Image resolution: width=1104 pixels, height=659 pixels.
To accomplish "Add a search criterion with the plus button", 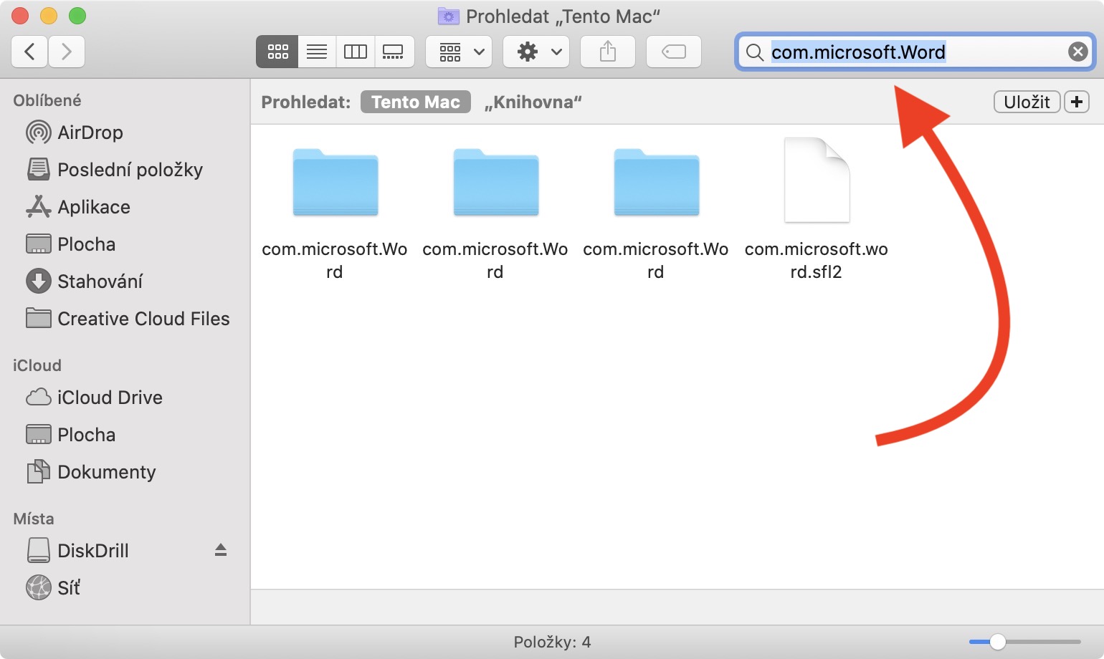I will click(1077, 102).
